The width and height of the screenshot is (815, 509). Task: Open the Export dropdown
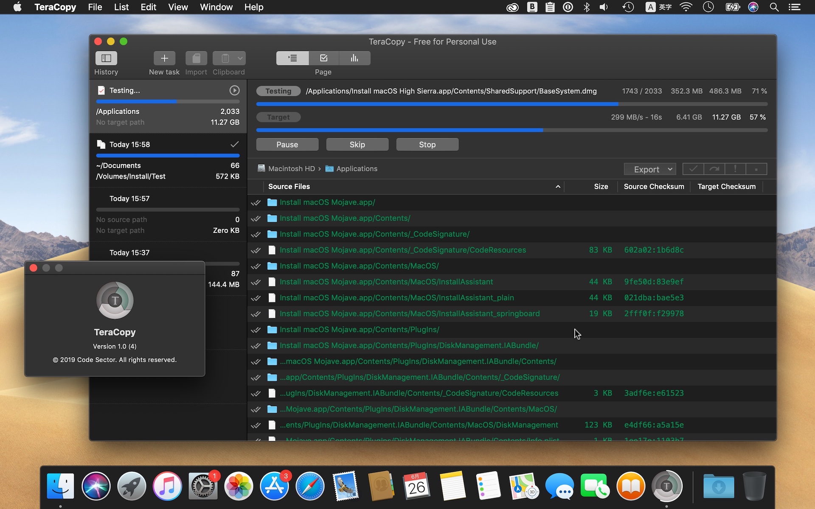(650, 169)
